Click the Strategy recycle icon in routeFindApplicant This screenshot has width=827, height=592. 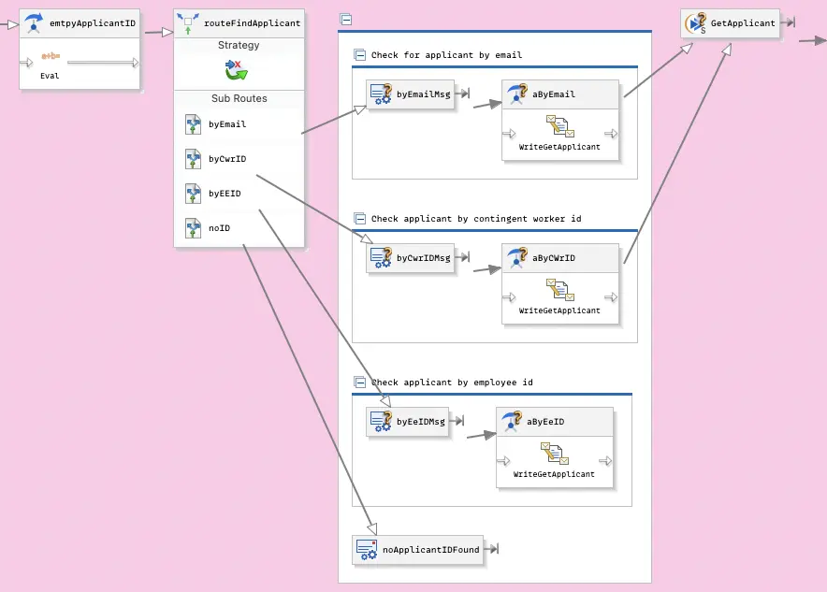tap(238, 67)
